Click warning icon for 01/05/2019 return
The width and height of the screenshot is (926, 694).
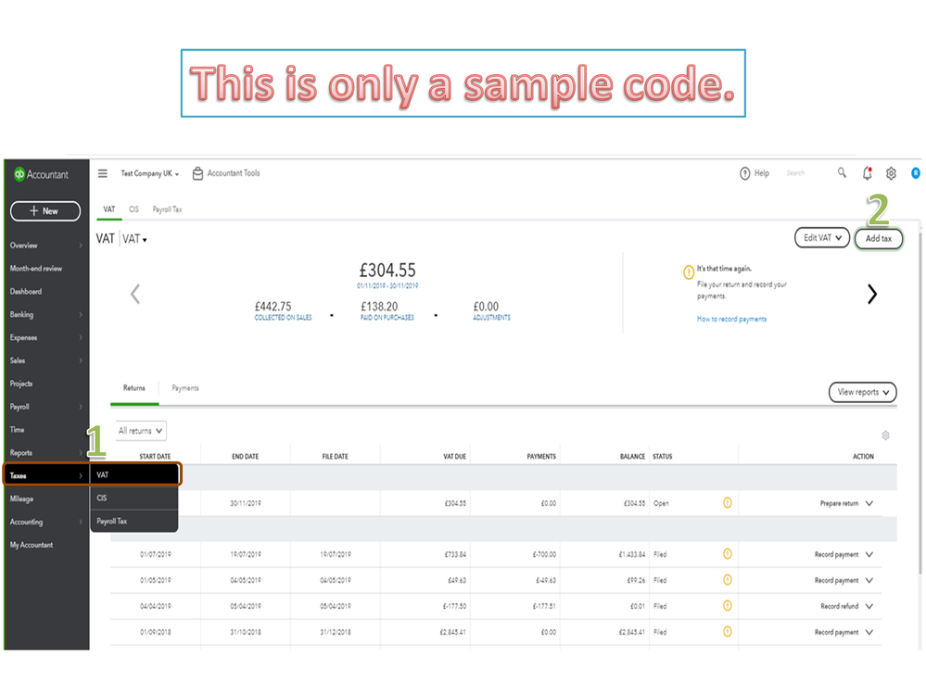(728, 580)
